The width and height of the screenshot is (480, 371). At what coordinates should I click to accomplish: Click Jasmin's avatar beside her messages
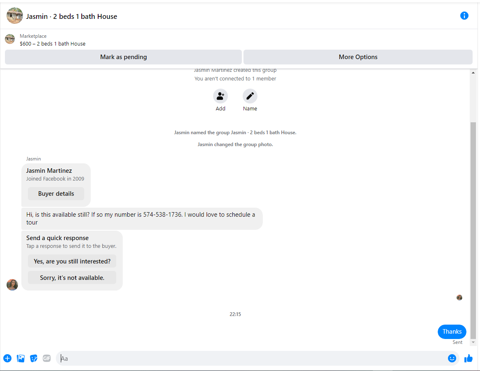pyautogui.click(x=12, y=285)
